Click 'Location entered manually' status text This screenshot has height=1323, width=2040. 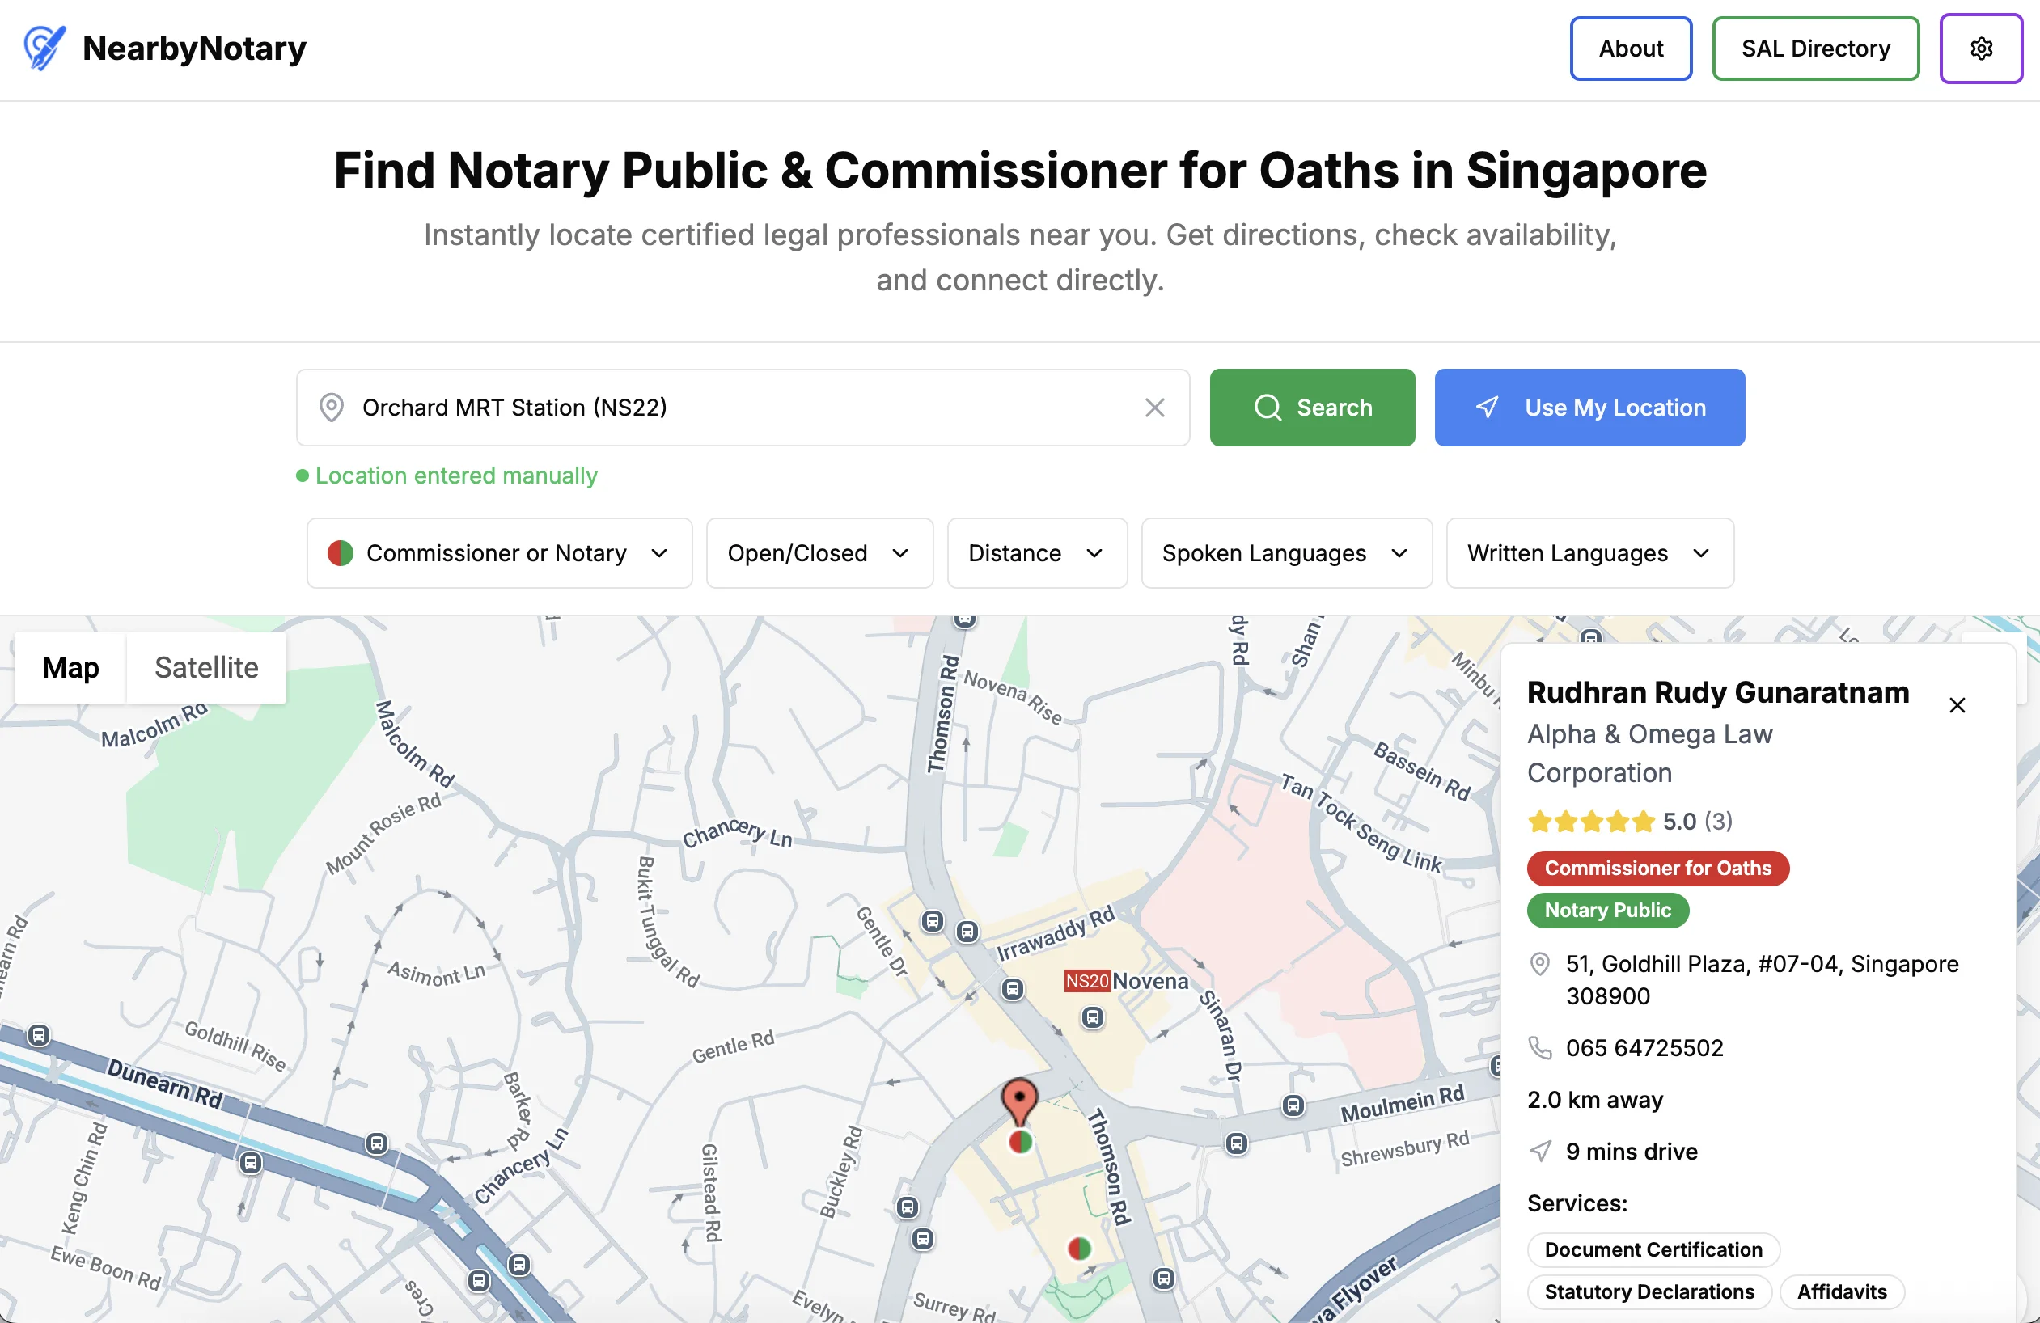[x=456, y=476]
